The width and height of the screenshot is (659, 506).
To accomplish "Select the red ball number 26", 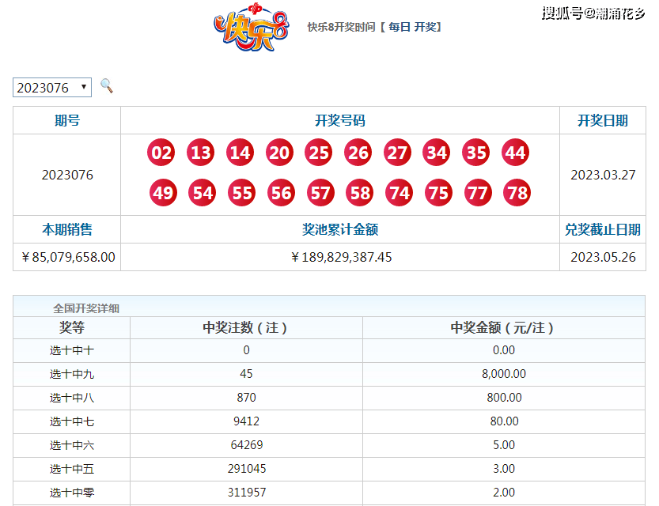I will tap(358, 153).
